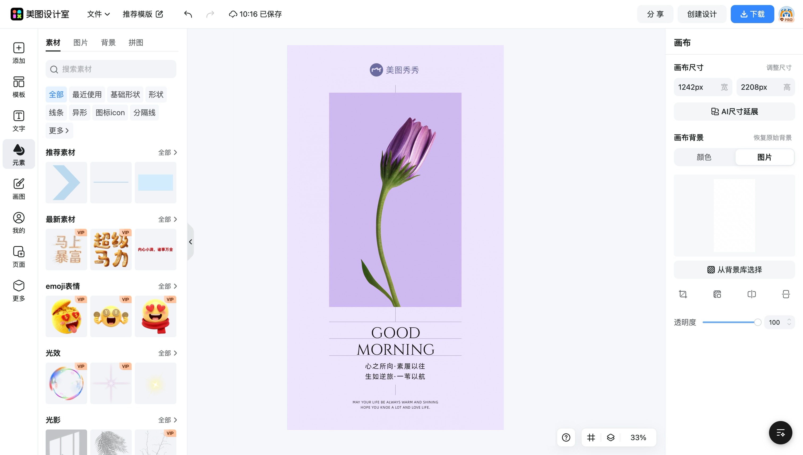Select the 全部 category filter
This screenshot has height=455, width=803.
click(56, 95)
